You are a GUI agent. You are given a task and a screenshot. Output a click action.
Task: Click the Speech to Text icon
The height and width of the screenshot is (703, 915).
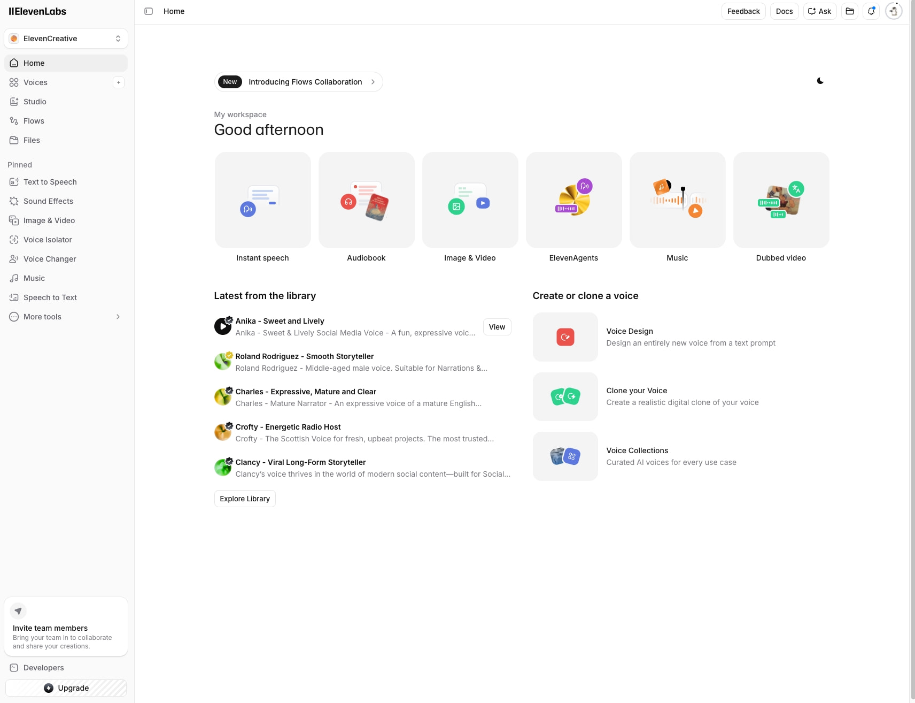[x=14, y=297]
